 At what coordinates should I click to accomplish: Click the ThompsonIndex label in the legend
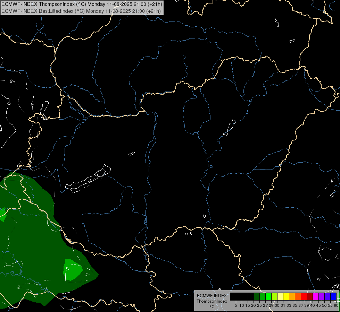pos(212,301)
